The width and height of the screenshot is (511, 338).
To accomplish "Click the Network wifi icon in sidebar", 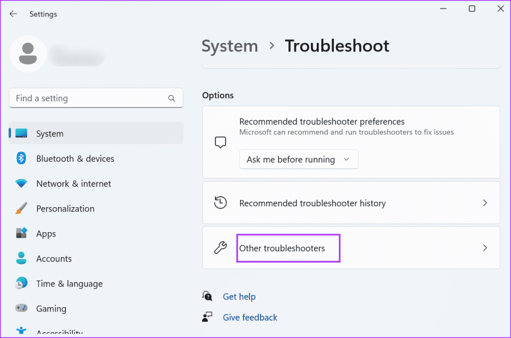I will click(x=21, y=183).
